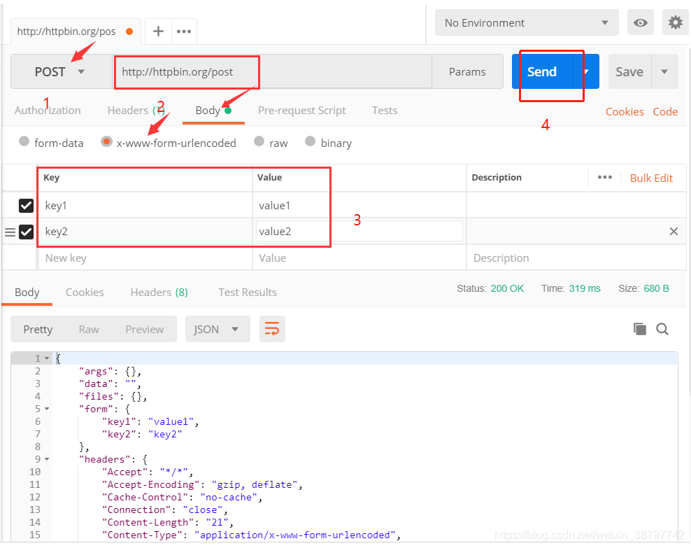Select the response Cookies tab
This screenshot has width=691, height=548.
pyautogui.click(x=85, y=293)
